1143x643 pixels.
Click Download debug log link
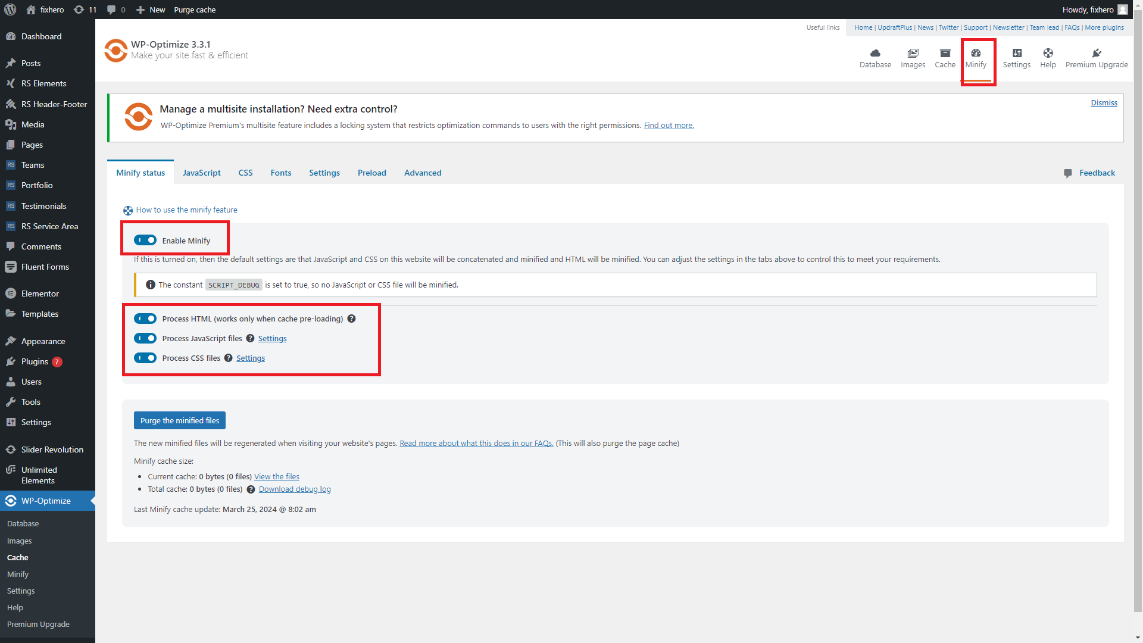295,489
